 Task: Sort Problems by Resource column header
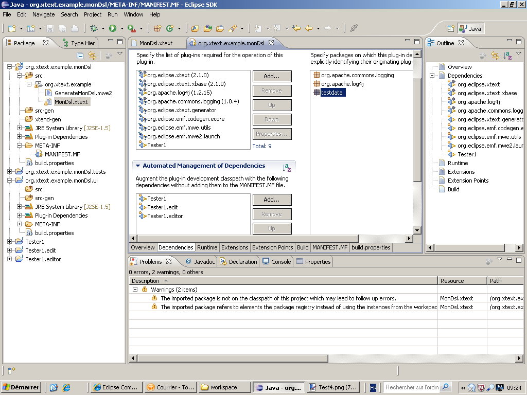(462, 281)
